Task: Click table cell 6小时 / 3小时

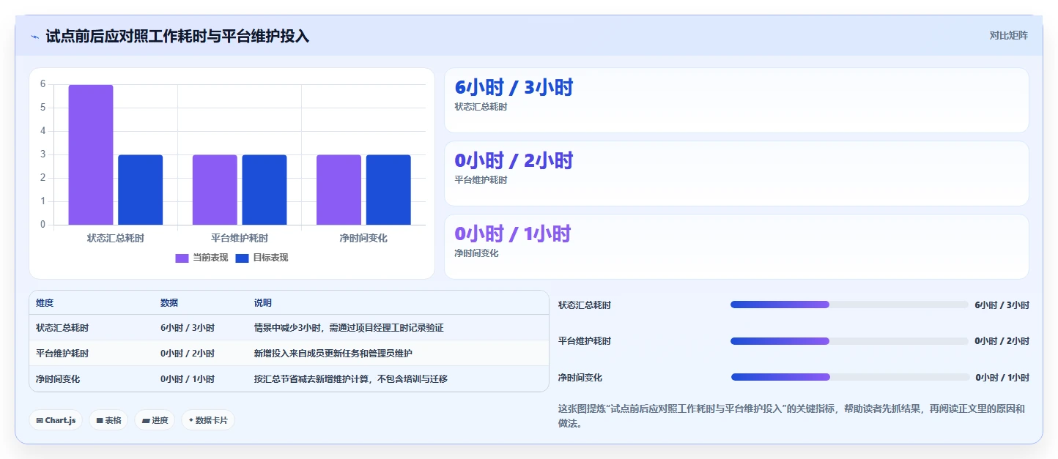Action: (x=188, y=328)
